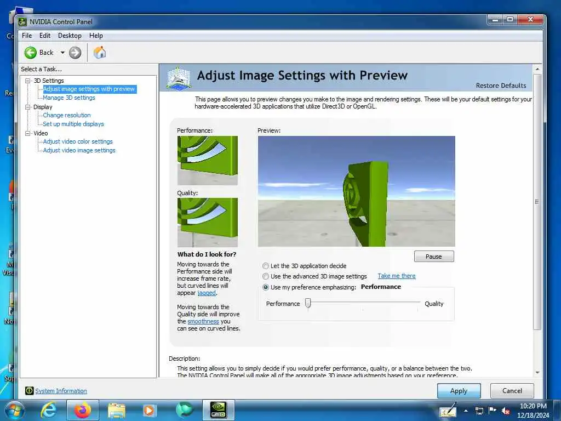Click the Cancel button
This screenshot has width=561, height=421.
tap(512, 390)
